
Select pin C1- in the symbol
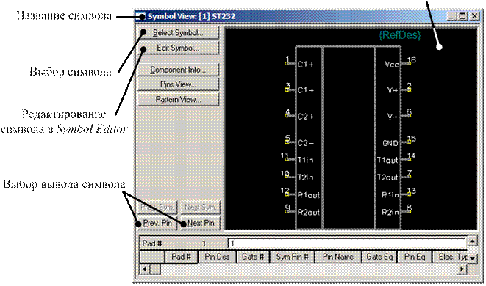pos(306,90)
